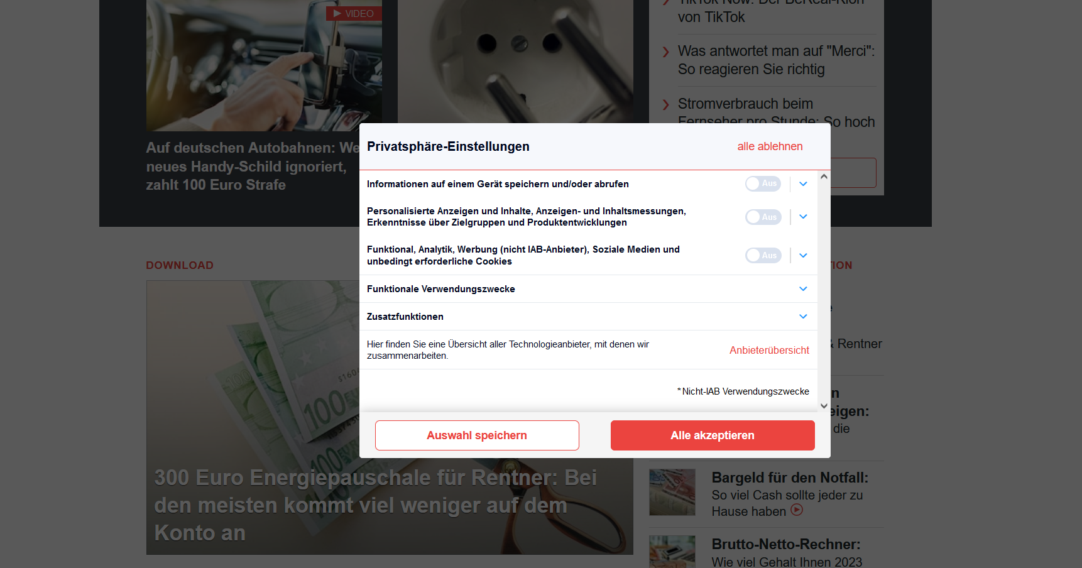Click arrow icon before 'Stromverbrauch beim Fernseher'
The width and height of the screenshot is (1082, 568).
666,104
